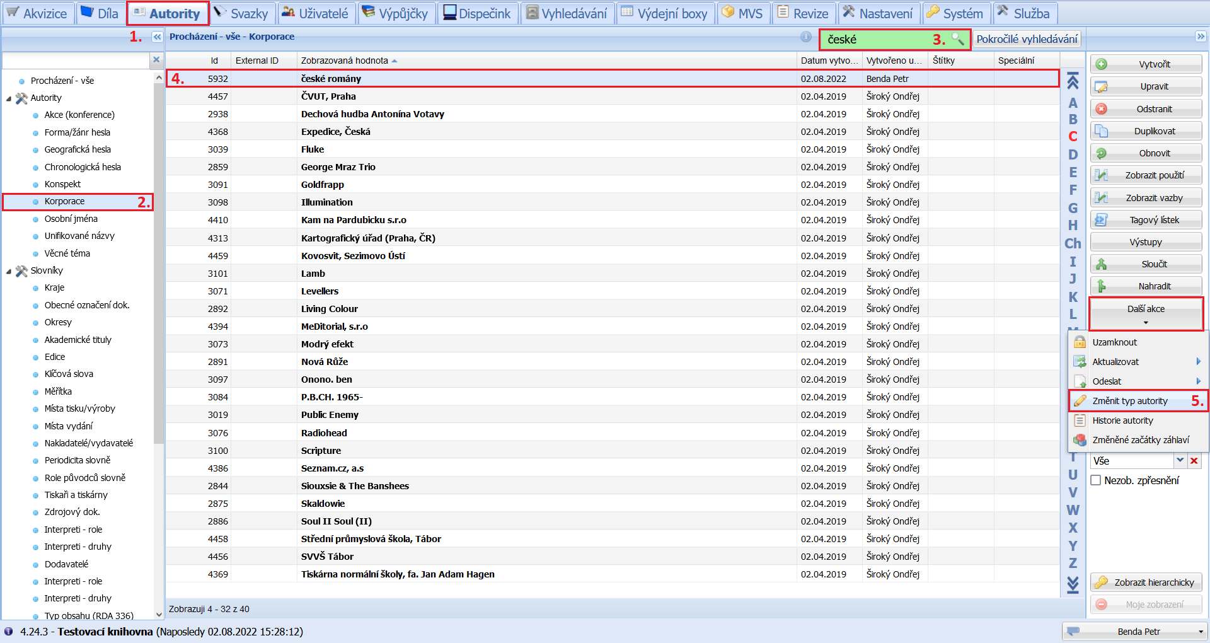Click the Sloučit button
1210x643 pixels.
pyautogui.click(x=1146, y=264)
